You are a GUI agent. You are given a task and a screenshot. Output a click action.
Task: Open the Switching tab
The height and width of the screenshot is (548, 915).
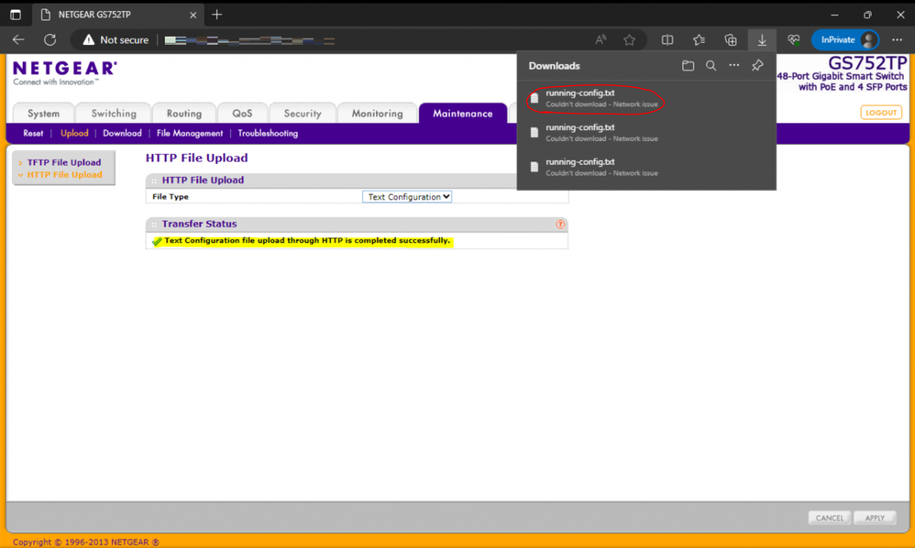pyautogui.click(x=114, y=113)
